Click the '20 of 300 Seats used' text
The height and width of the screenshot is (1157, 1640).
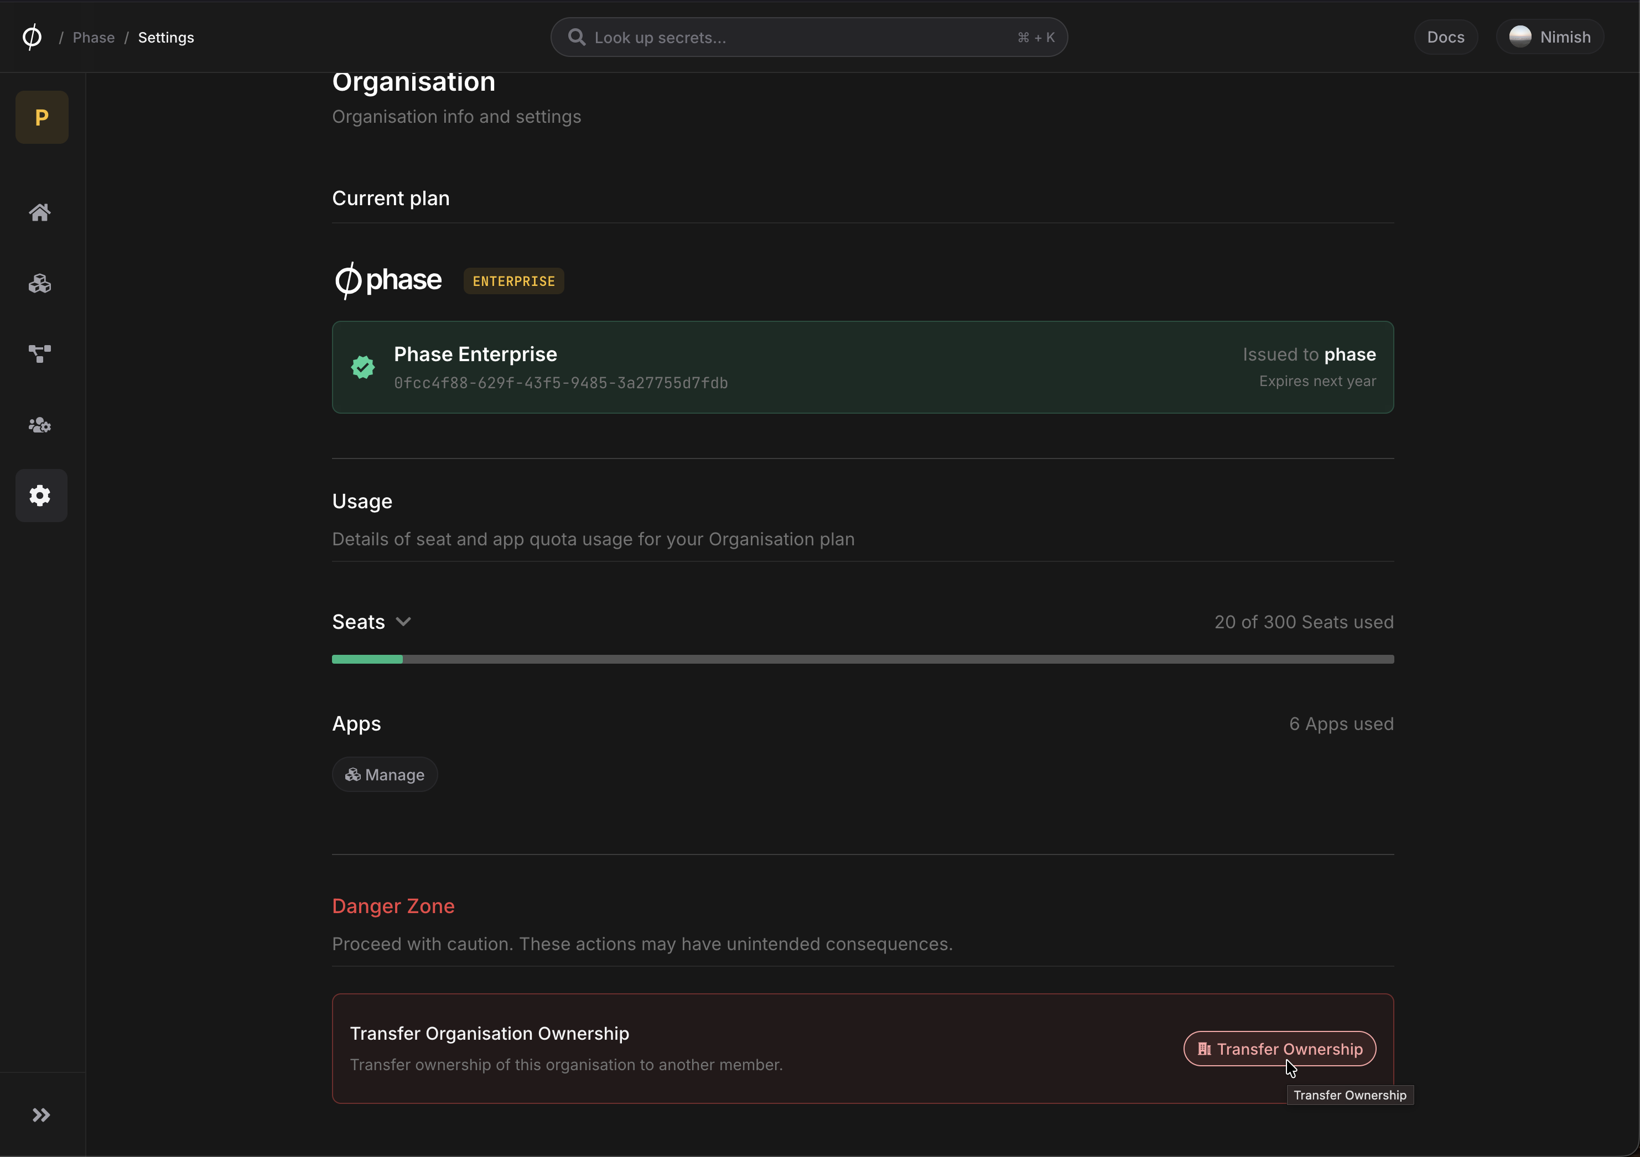[1304, 622]
